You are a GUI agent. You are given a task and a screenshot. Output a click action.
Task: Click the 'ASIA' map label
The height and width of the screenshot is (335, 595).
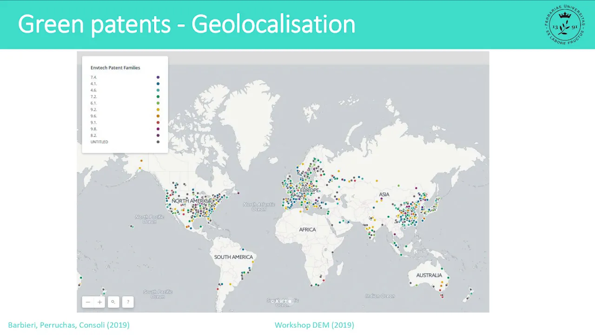pyautogui.click(x=384, y=194)
